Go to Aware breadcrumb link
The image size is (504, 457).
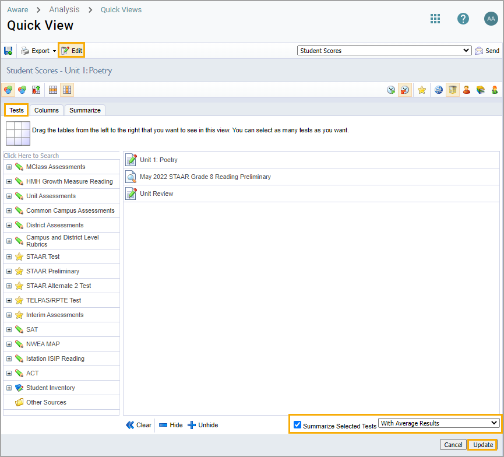17,10
